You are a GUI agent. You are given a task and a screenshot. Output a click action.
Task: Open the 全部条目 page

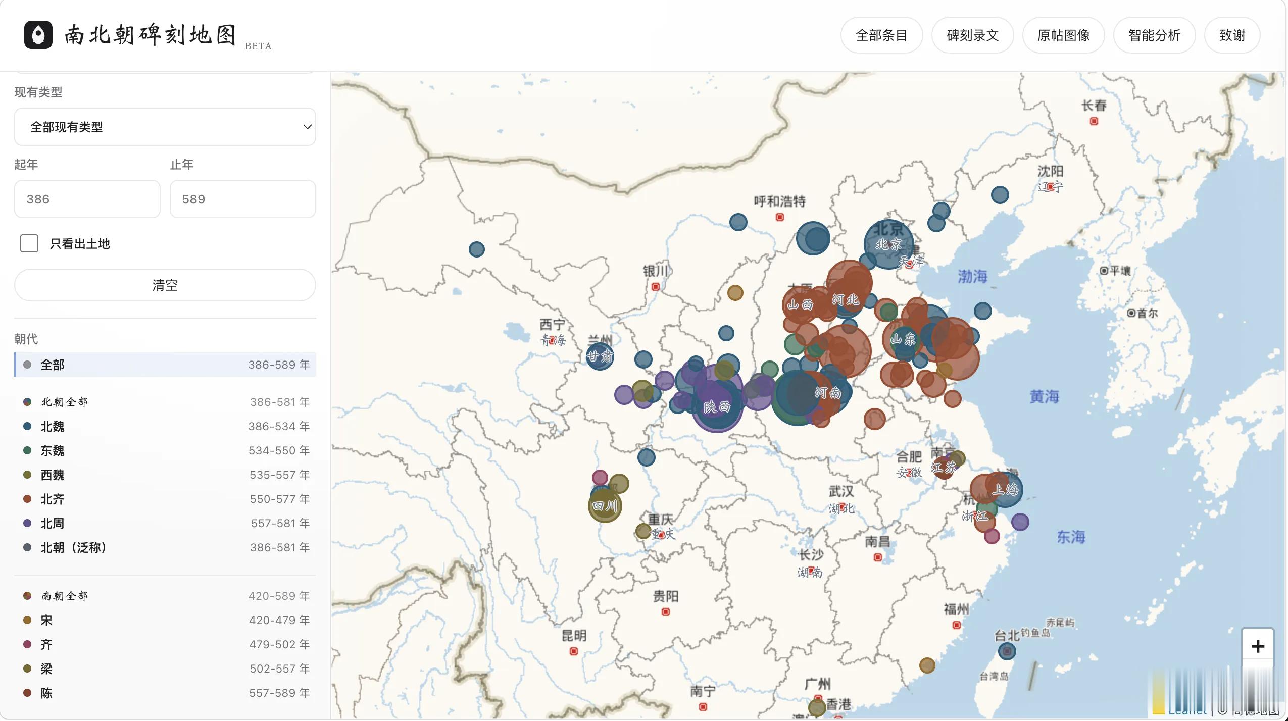(x=881, y=35)
